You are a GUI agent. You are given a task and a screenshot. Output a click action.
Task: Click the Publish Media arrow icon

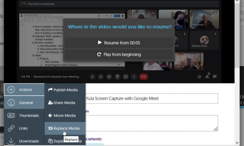tap(50, 90)
